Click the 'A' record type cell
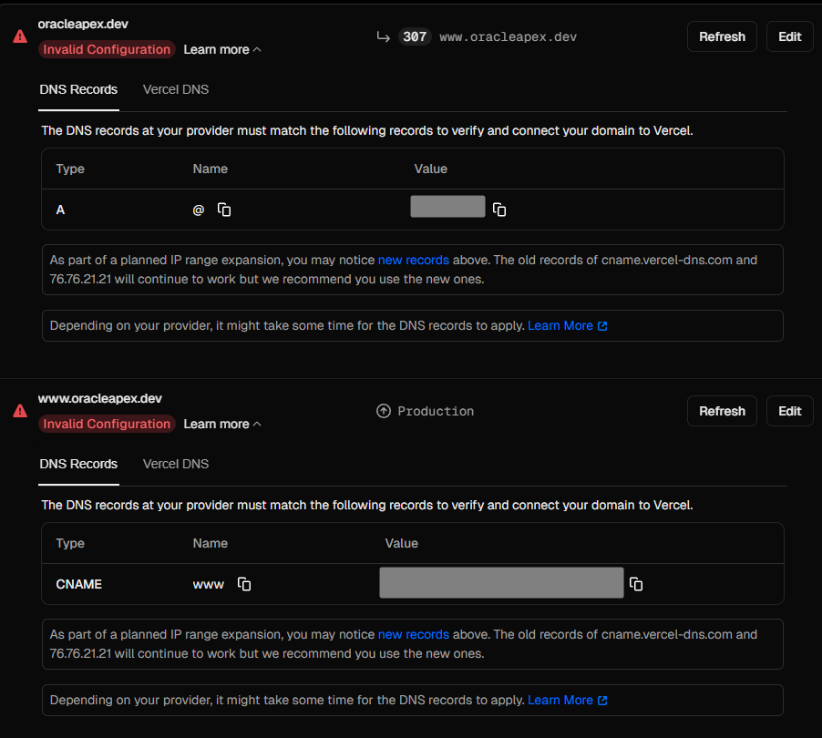Image resolution: width=822 pixels, height=738 pixels. click(60, 210)
